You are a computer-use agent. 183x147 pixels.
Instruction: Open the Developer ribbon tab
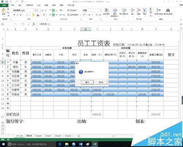tap(71, 5)
